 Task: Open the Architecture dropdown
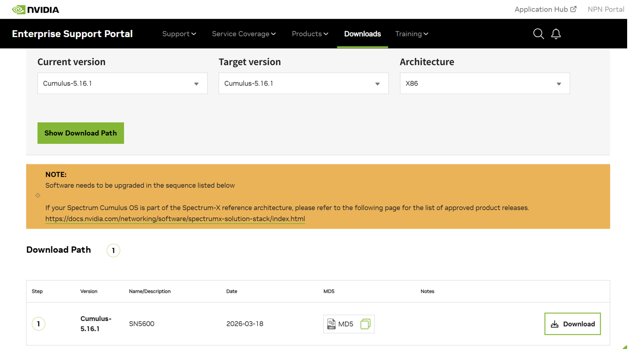pos(485,83)
